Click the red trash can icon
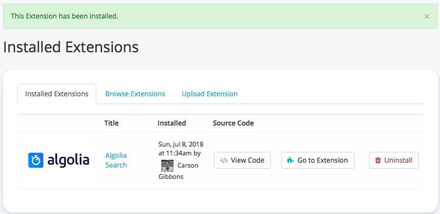Viewport: 440px width, 214px height. point(378,160)
